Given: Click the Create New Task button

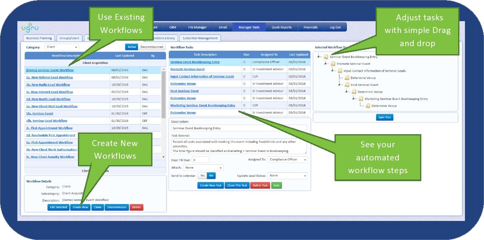Looking at the screenshot, I should click(210, 185).
